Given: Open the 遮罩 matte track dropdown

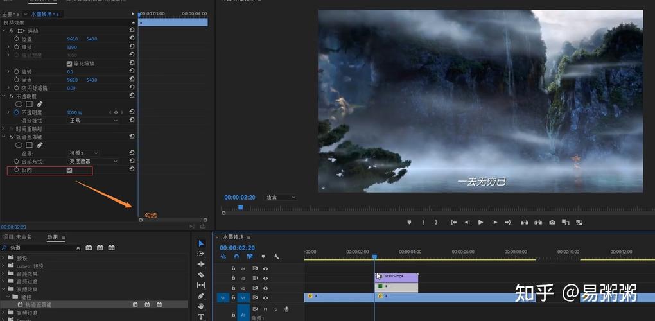Looking at the screenshot, I should [x=83, y=153].
